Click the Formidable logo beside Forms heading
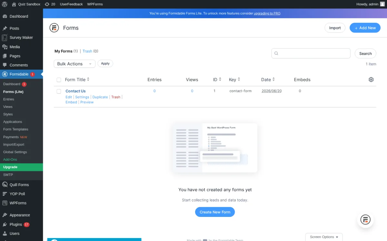 click(54, 28)
